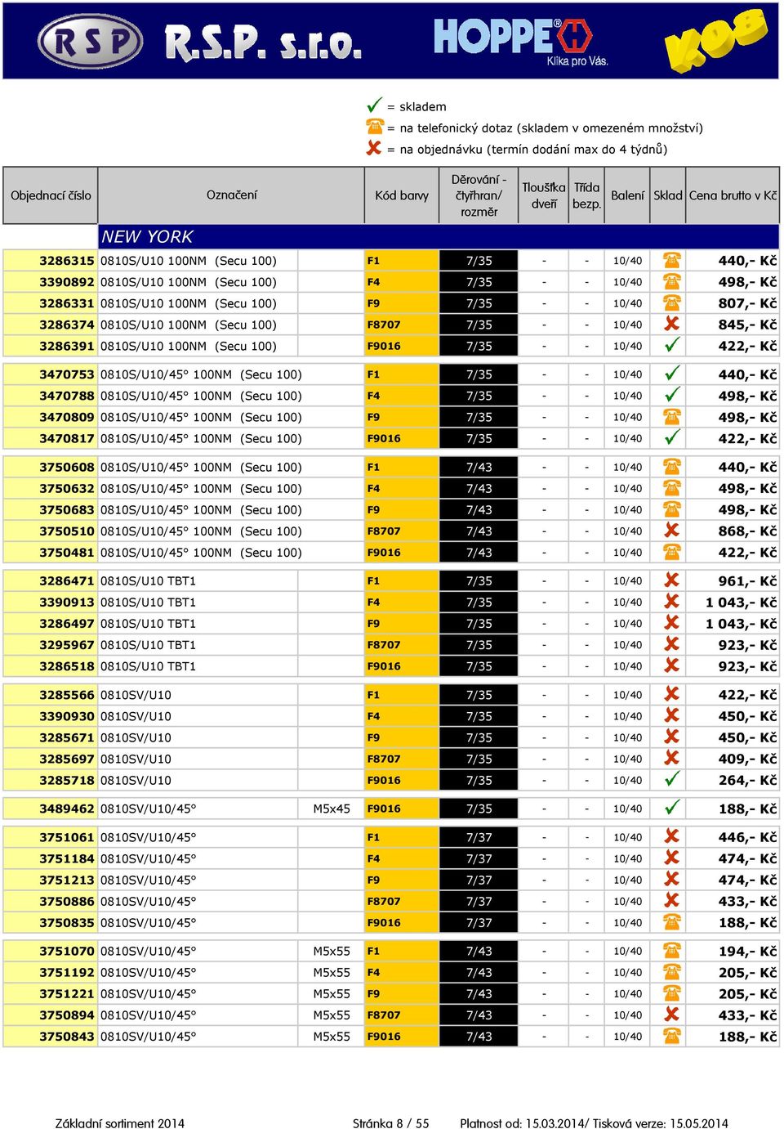The image size is (784, 1129).
Task: Click the phone stock icon for order 3751221
Action: tap(671, 992)
